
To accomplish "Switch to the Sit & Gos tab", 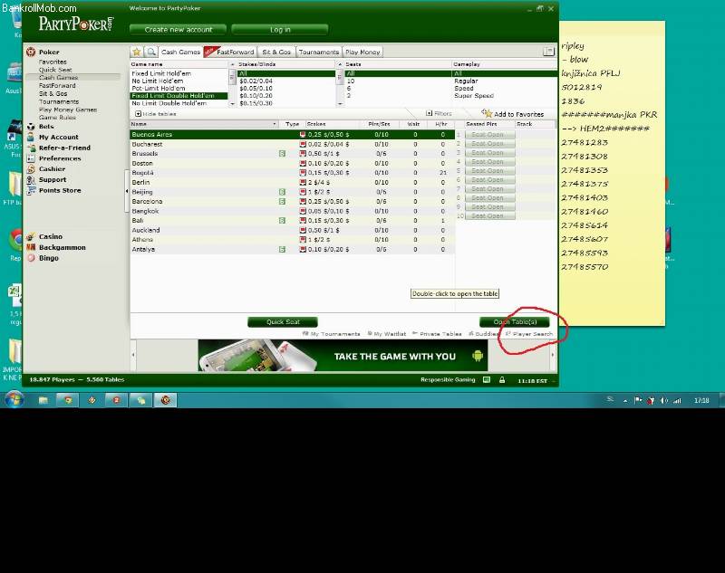I will pos(276,52).
